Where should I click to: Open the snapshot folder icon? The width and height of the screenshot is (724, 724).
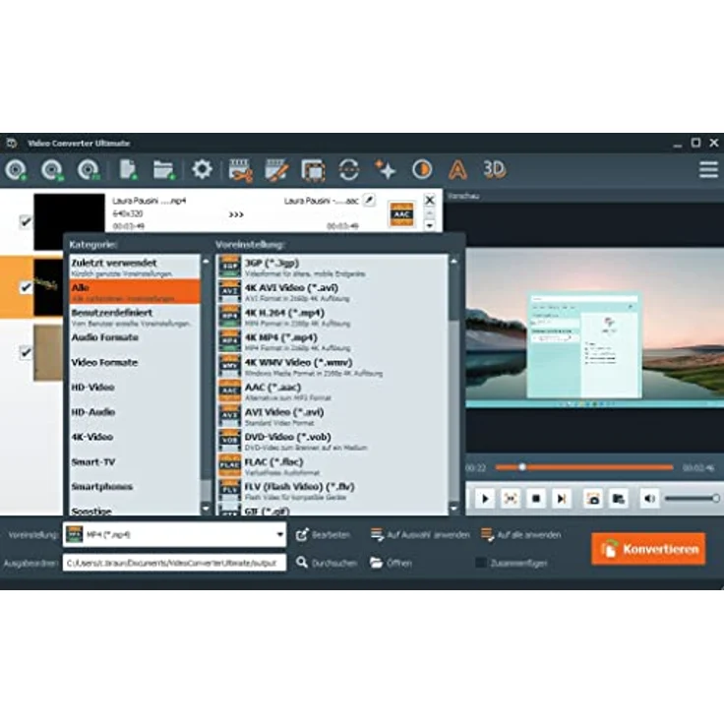click(x=619, y=499)
